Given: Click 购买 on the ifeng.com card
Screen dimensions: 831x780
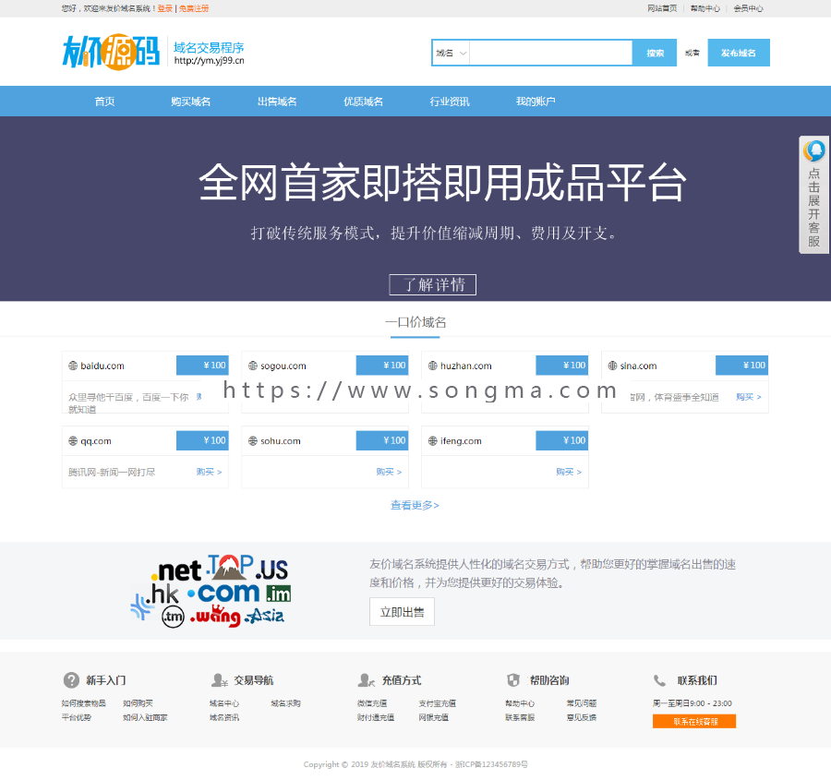Looking at the screenshot, I should [569, 472].
